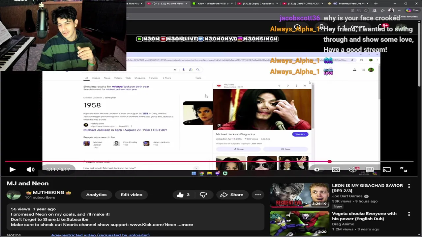Switch to the MJ and Neon browser tab
Image resolution: width=422 pixels, height=237 pixels.
point(168,3)
